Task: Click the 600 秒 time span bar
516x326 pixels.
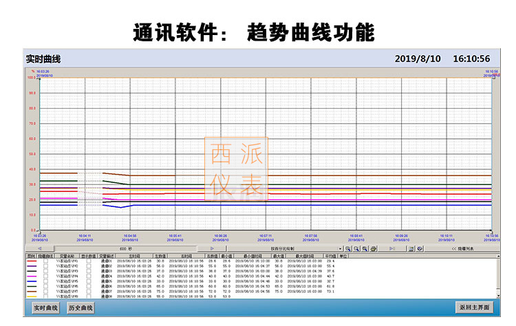Action: coord(122,248)
